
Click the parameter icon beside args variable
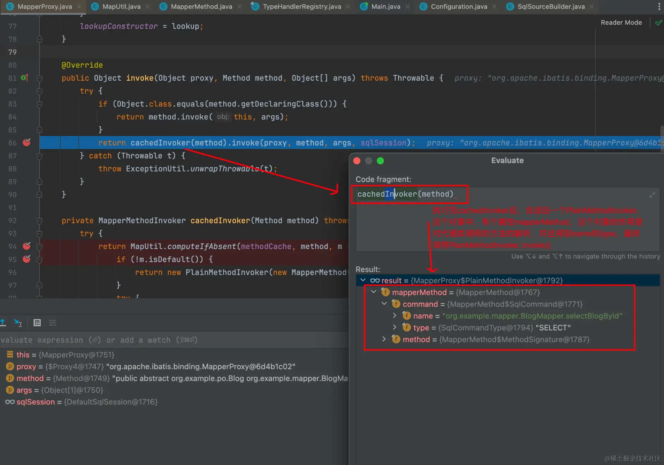tap(10, 390)
